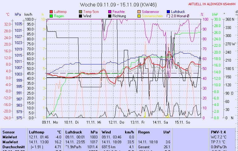This screenshot has height=151, width=238.
Task: Click the magenta Feuchte legend swatch
Action: click(110, 11)
